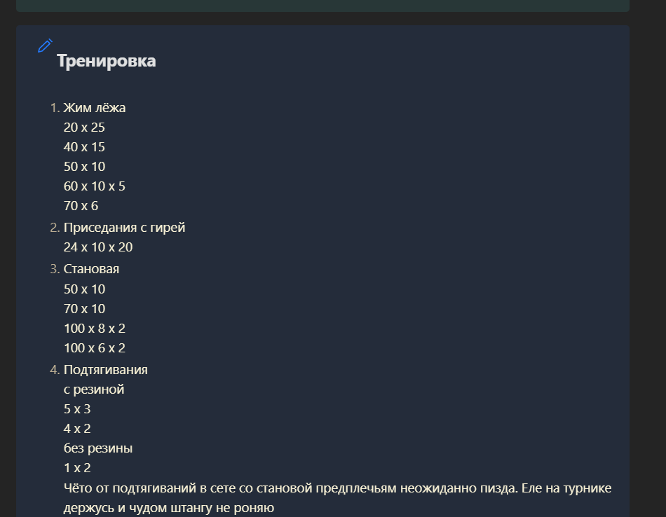Click the 24 x 10 x 20 line
The image size is (666, 517).
98,247
